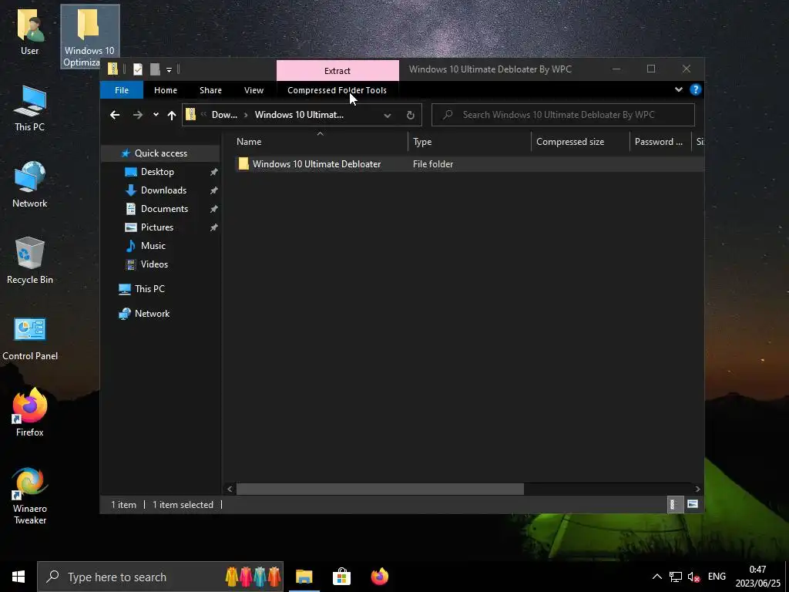Viewport: 789px width, 592px height.
Task: Open Pictures in the navigation pane
Action: pos(157,227)
